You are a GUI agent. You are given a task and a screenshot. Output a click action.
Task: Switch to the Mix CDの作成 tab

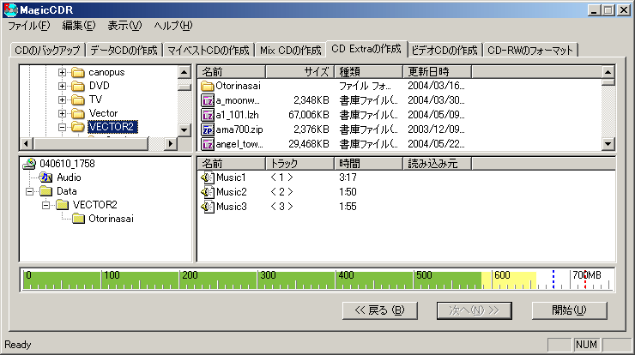pyautogui.click(x=290, y=51)
